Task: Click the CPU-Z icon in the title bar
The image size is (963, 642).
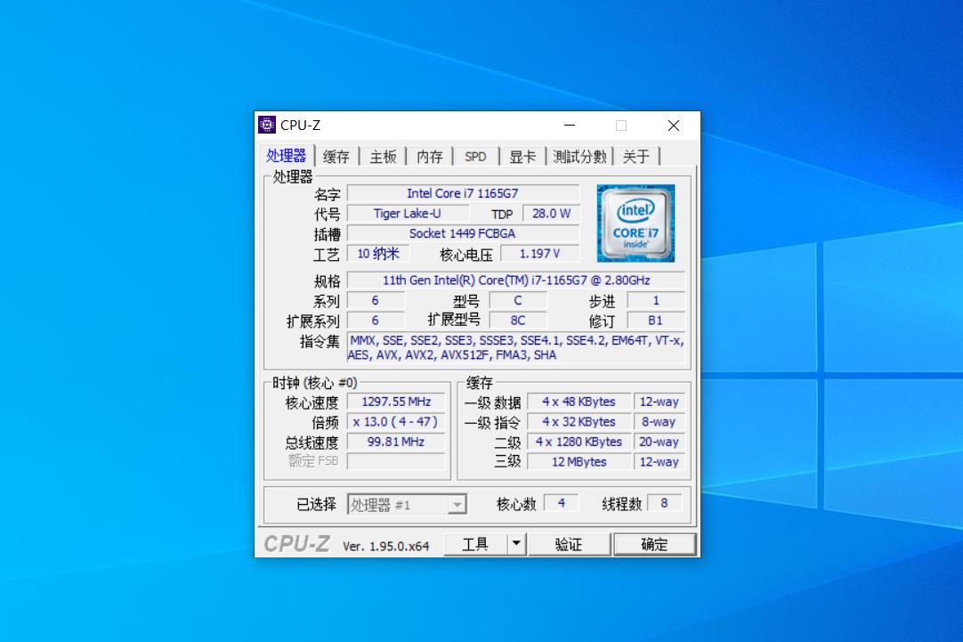Action: (x=269, y=125)
